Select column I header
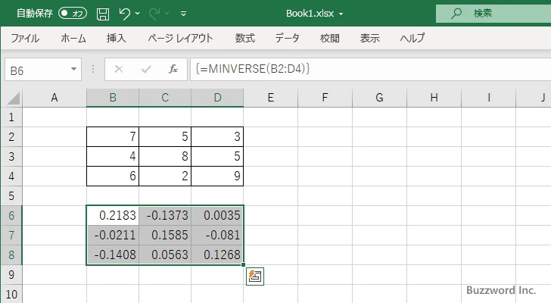551x303 pixels. coord(488,98)
